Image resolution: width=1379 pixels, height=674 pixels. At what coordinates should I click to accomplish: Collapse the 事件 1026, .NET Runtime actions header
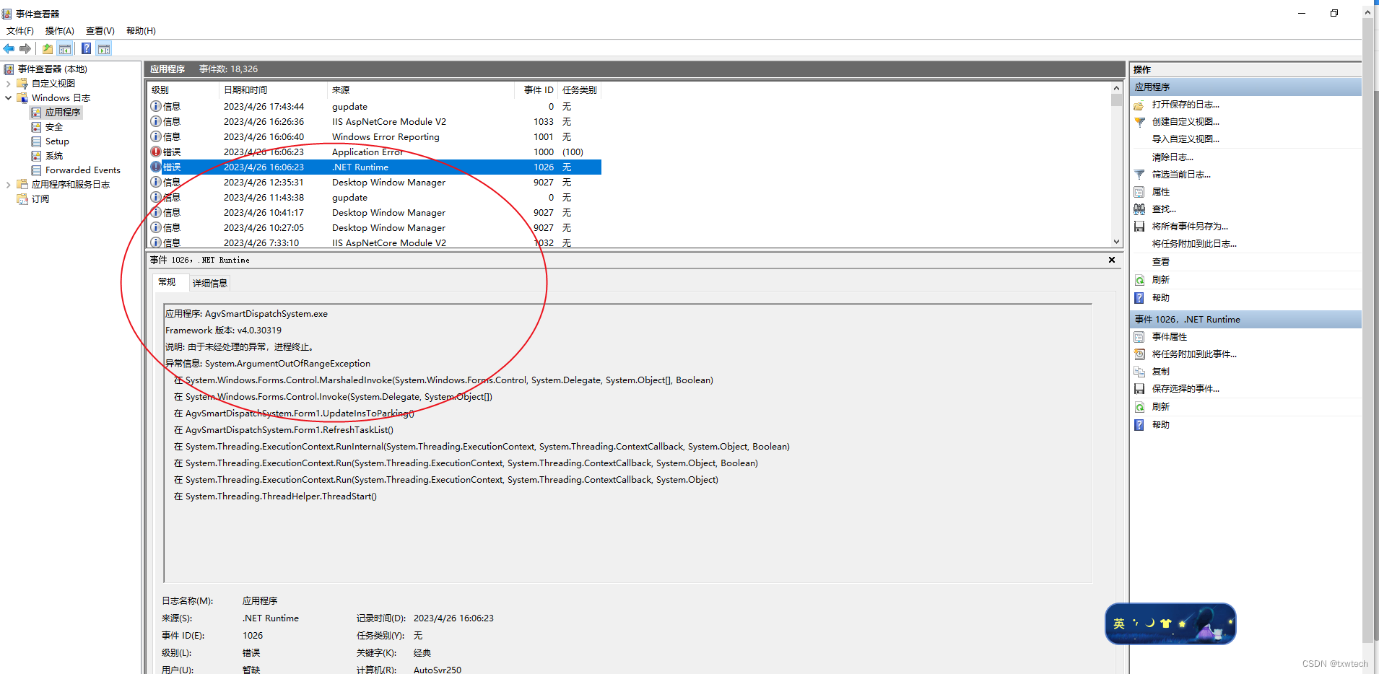[1245, 319]
